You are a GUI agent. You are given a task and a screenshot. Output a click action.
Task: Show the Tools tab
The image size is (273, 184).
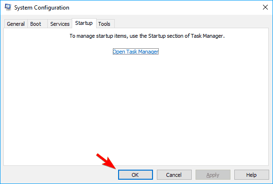click(x=105, y=24)
